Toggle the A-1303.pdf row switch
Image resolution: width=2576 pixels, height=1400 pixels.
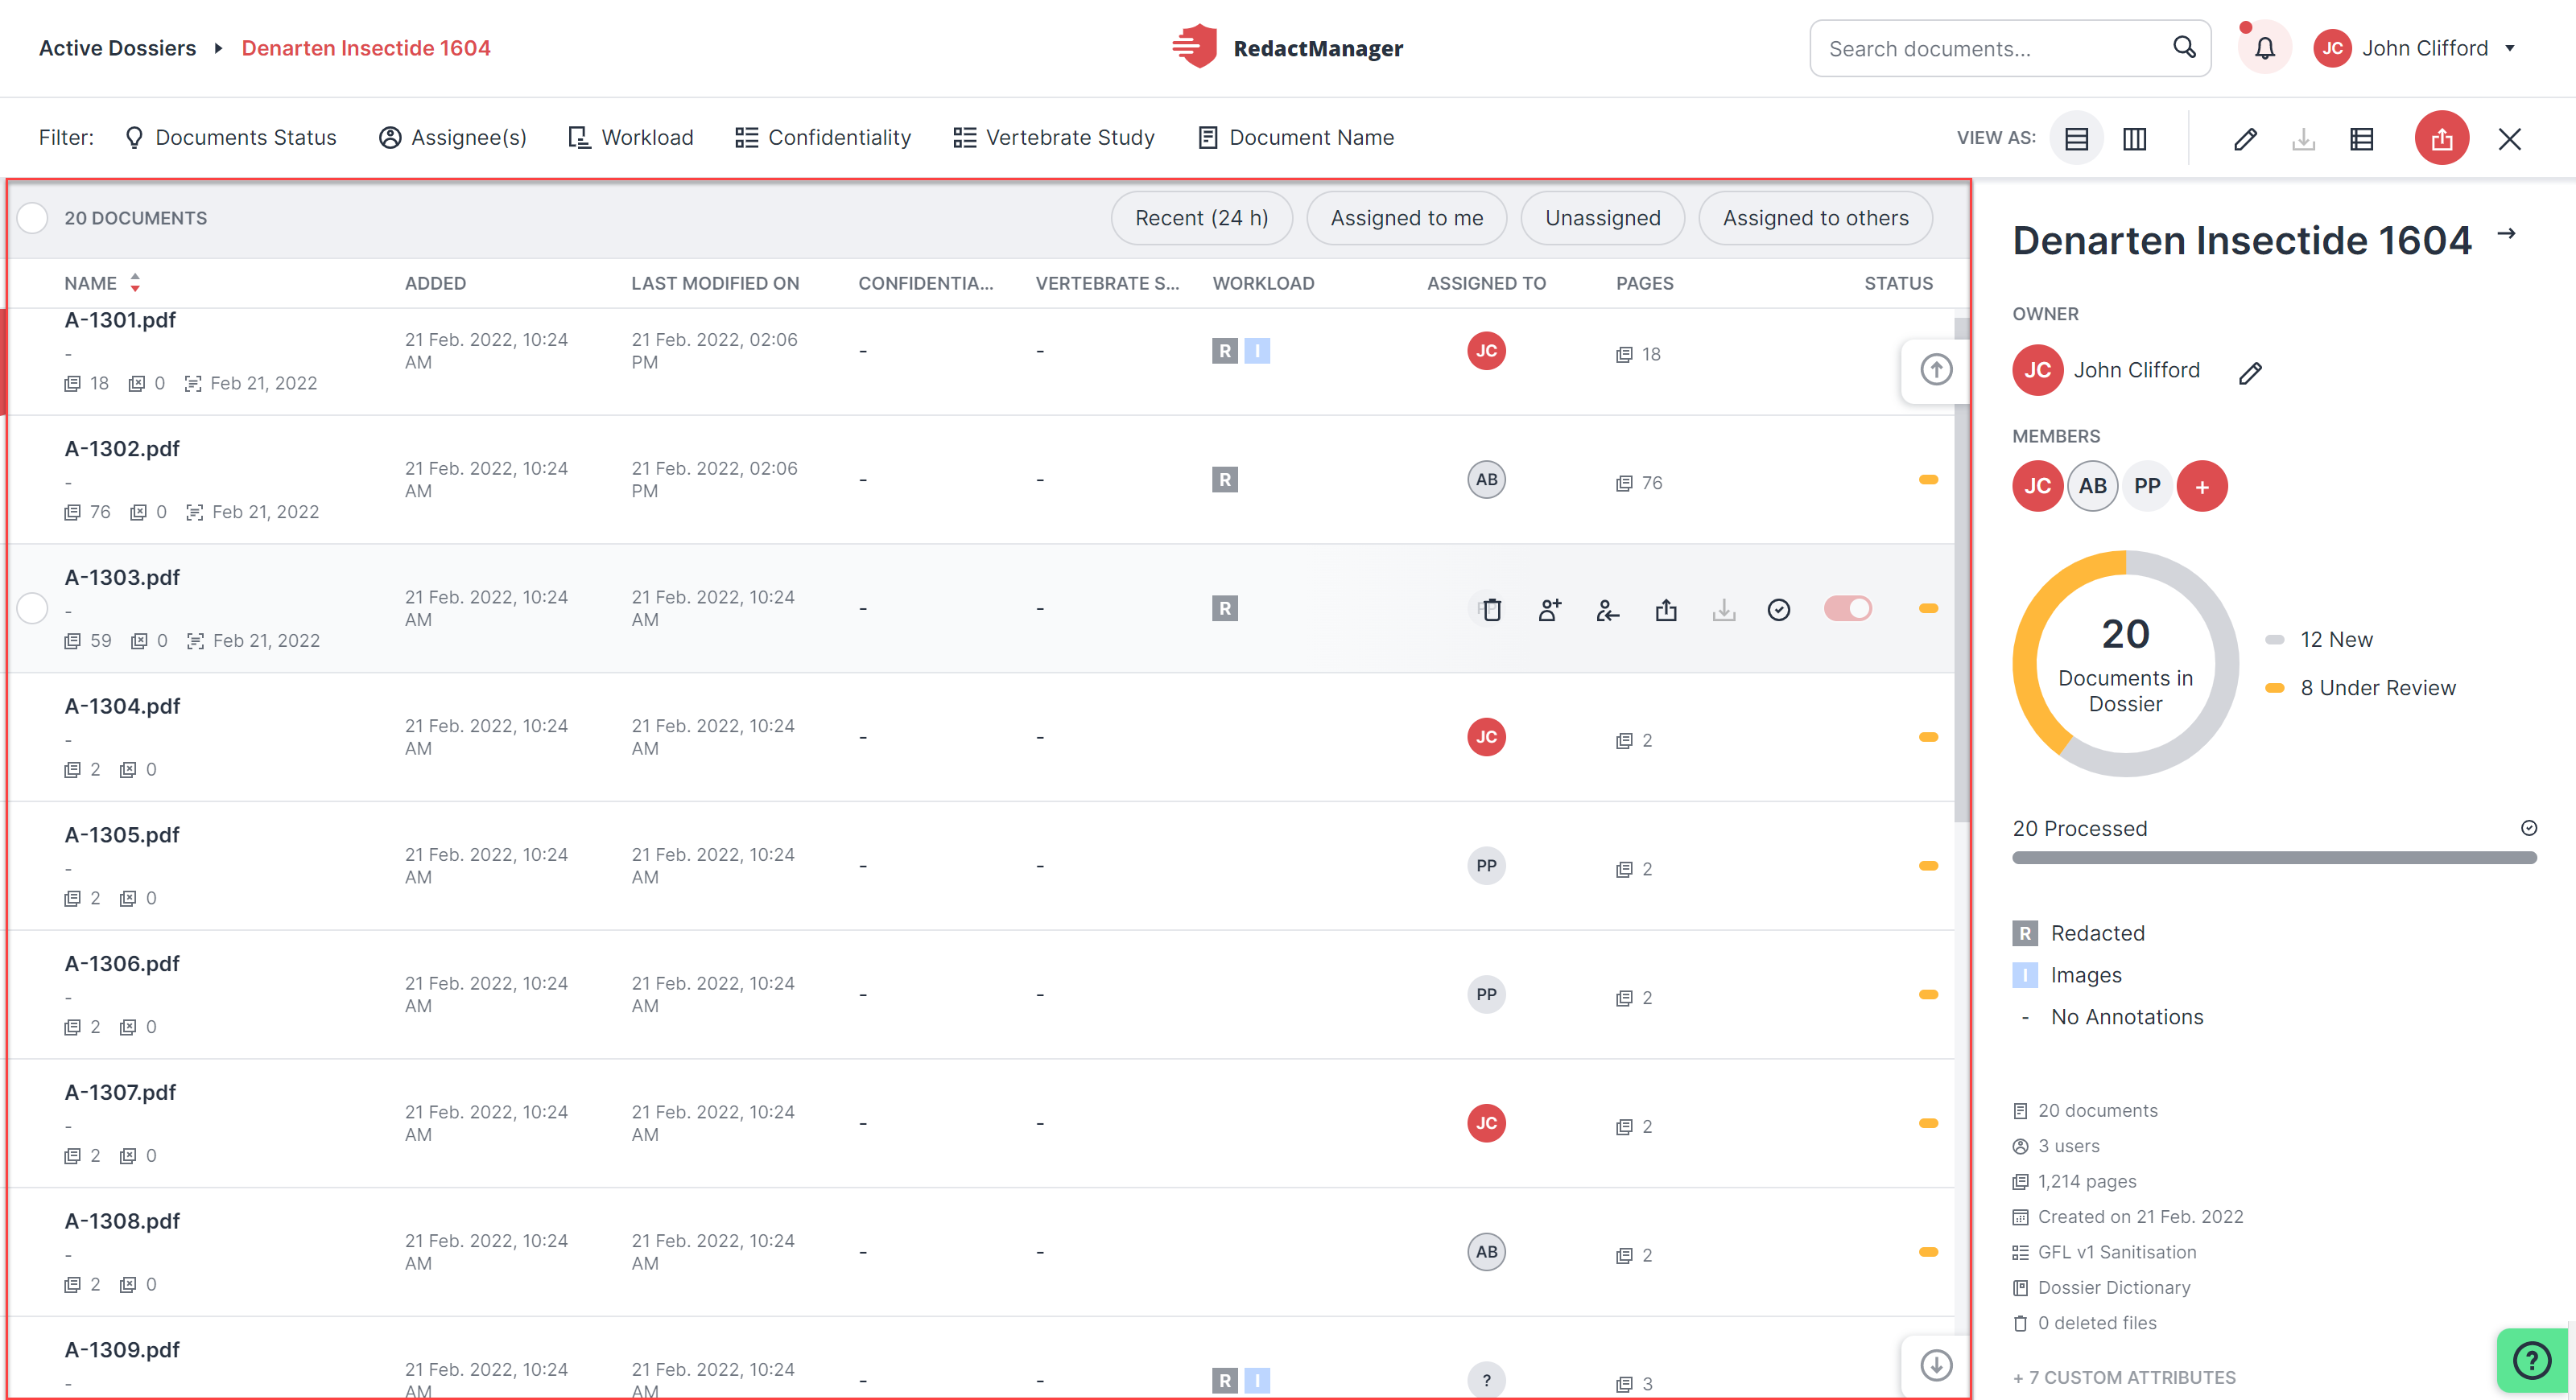(x=1847, y=608)
